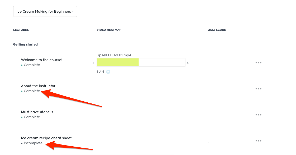Click the Video Heatmap column header
The width and height of the screenshot is (296, 155).
[x=109, y=30]
